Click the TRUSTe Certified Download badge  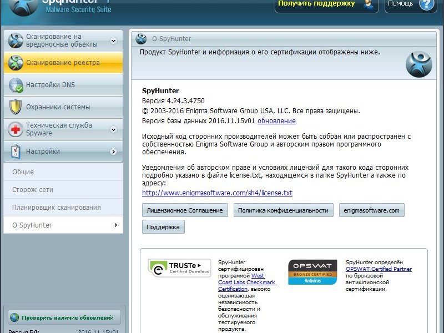179,268
